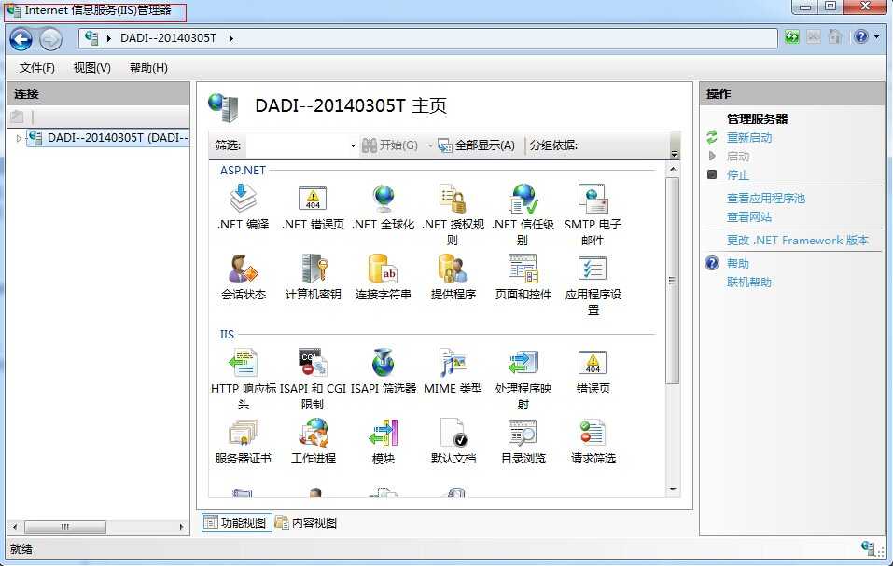
Task: Open the 文件(F) menu
Action: click(37, 68)
